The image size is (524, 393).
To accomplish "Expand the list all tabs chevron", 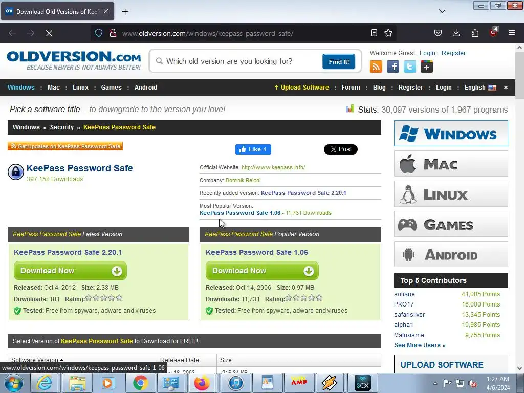I will [442, 11].
